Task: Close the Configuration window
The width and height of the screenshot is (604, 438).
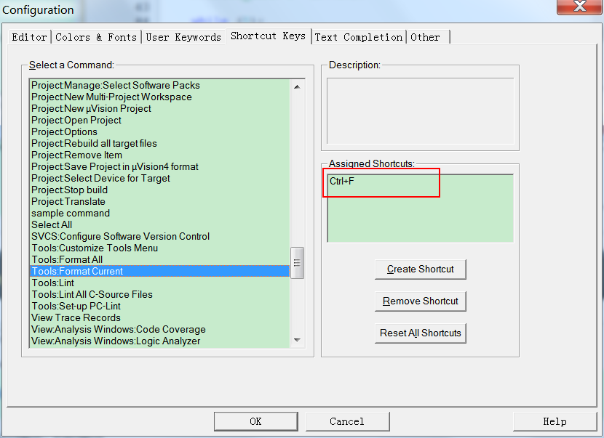Action: [579, 7]
